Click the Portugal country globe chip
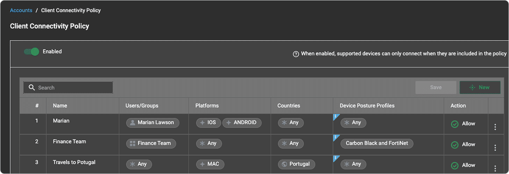 (296, 164)
